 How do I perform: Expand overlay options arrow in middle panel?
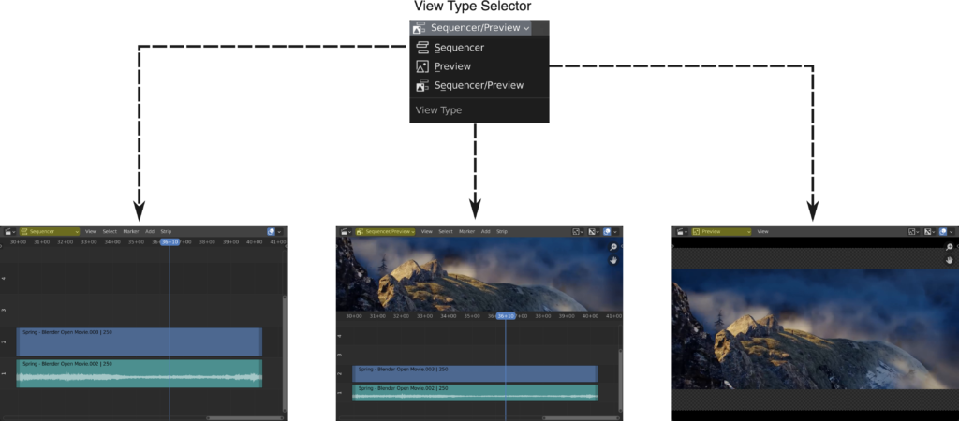(x=616, y=232)
